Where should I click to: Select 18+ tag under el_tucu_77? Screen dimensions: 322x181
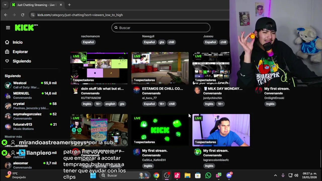point(162,104)
